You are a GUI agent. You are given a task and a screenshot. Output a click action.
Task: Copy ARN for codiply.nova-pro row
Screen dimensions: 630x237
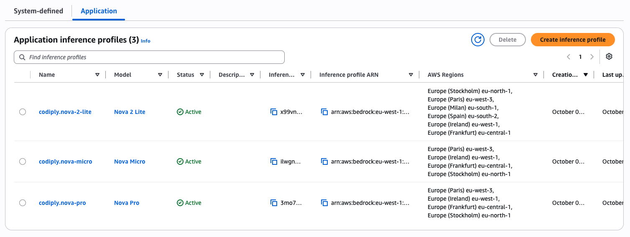(x=324, y=203)
